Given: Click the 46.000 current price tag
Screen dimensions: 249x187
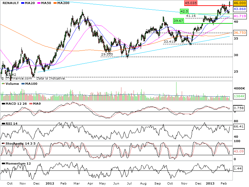Looking at the screenshot, I should [x=240, y=3].
